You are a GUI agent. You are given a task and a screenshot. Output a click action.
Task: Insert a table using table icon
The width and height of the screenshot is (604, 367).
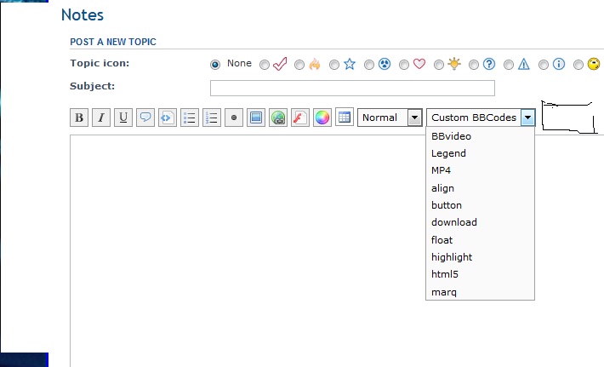(x=345, y=118)
